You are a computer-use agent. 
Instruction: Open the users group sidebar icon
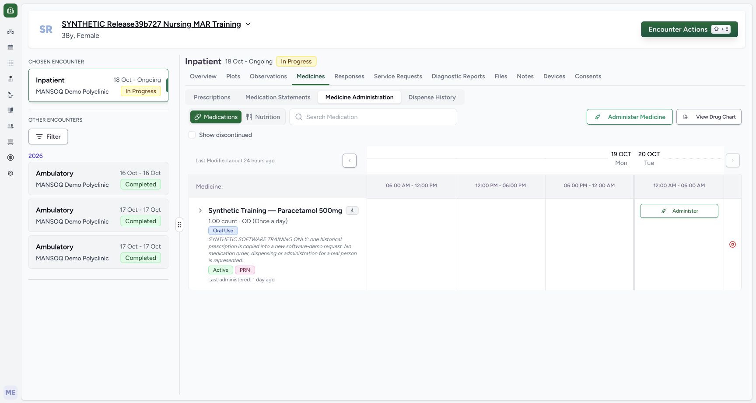10,126
